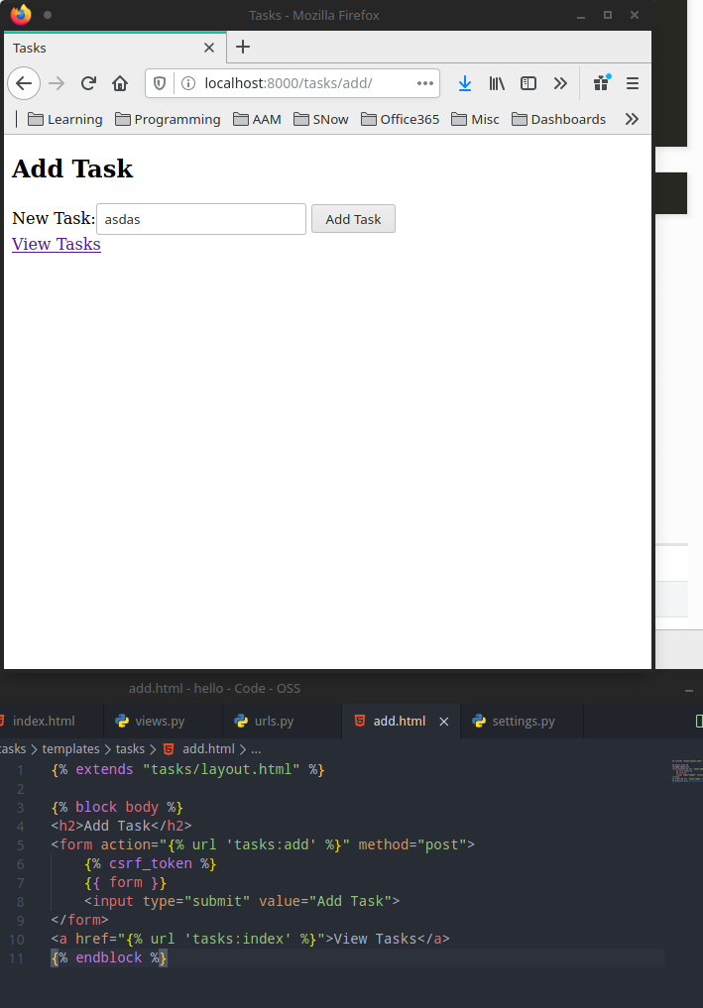The height and width of the screenshot is (1008, 703).
Task: Click the gift What's New icon
Action: tap(602, 83)
